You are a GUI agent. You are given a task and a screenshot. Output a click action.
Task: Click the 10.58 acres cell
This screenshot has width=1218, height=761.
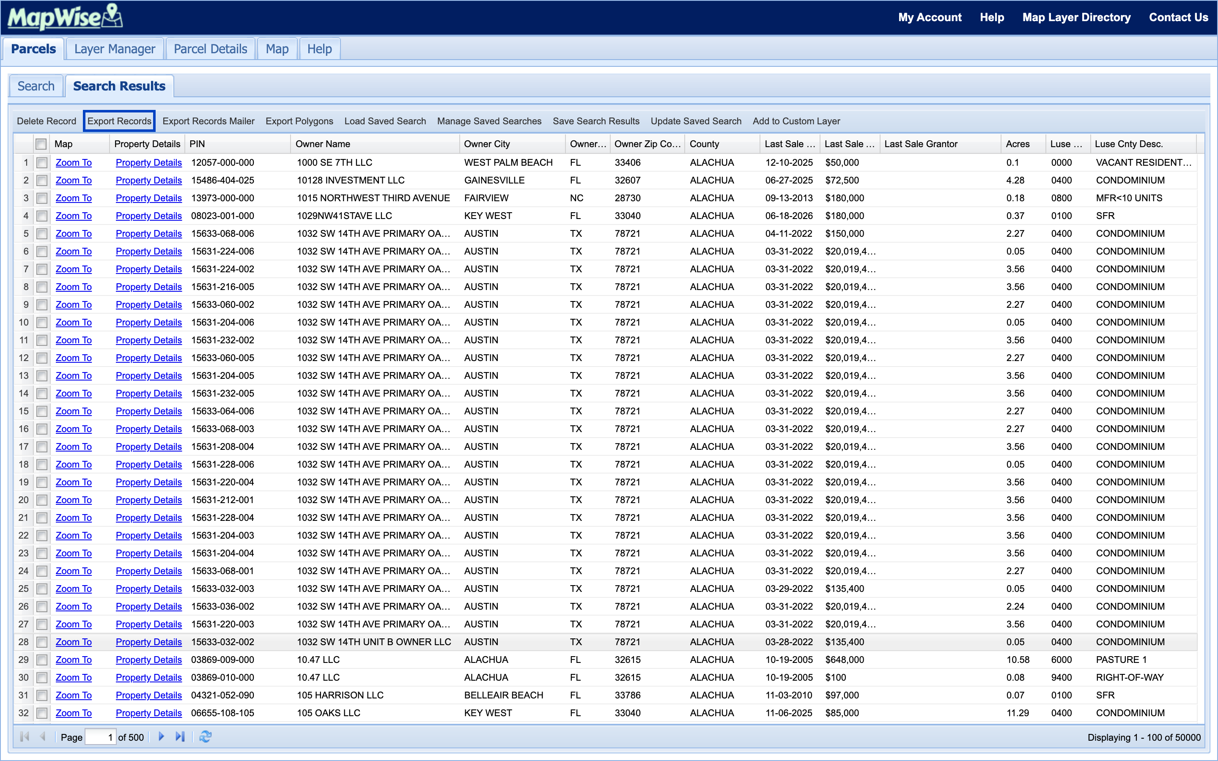[x=1018, y=660]
